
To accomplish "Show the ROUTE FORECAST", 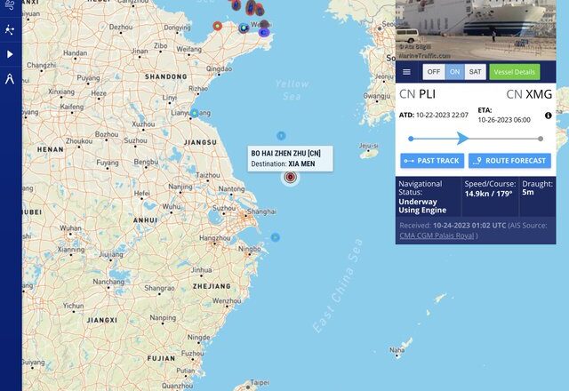I will [509, 161].
